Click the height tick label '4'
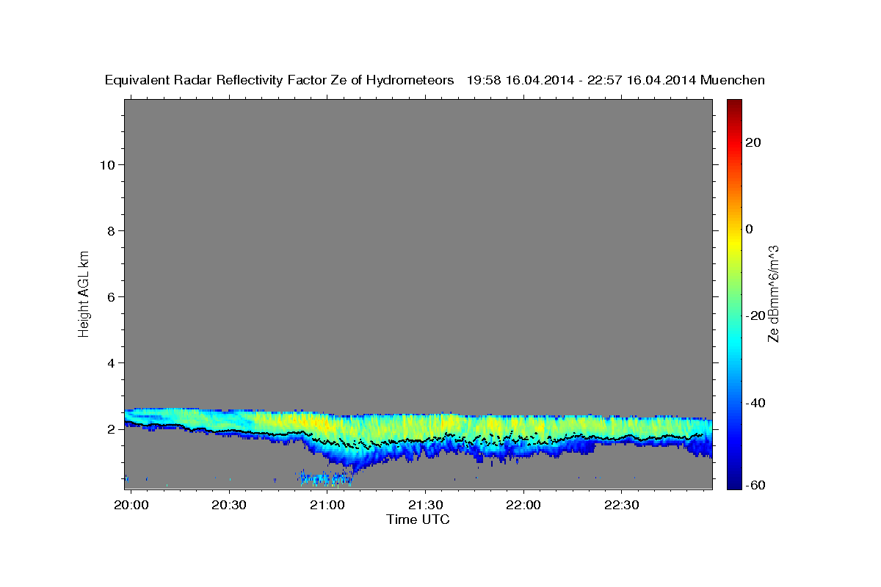Screen dimensions: 881x587 (x=110, y=363)
